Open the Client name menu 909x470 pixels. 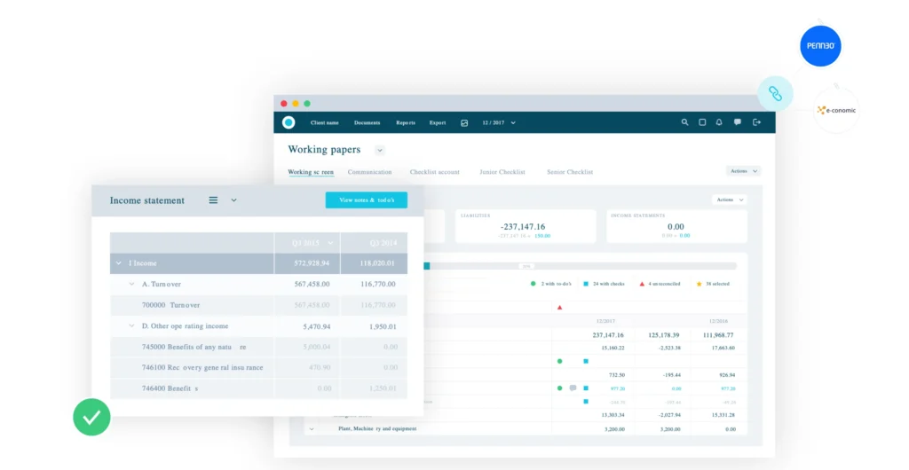coord(325,122)
